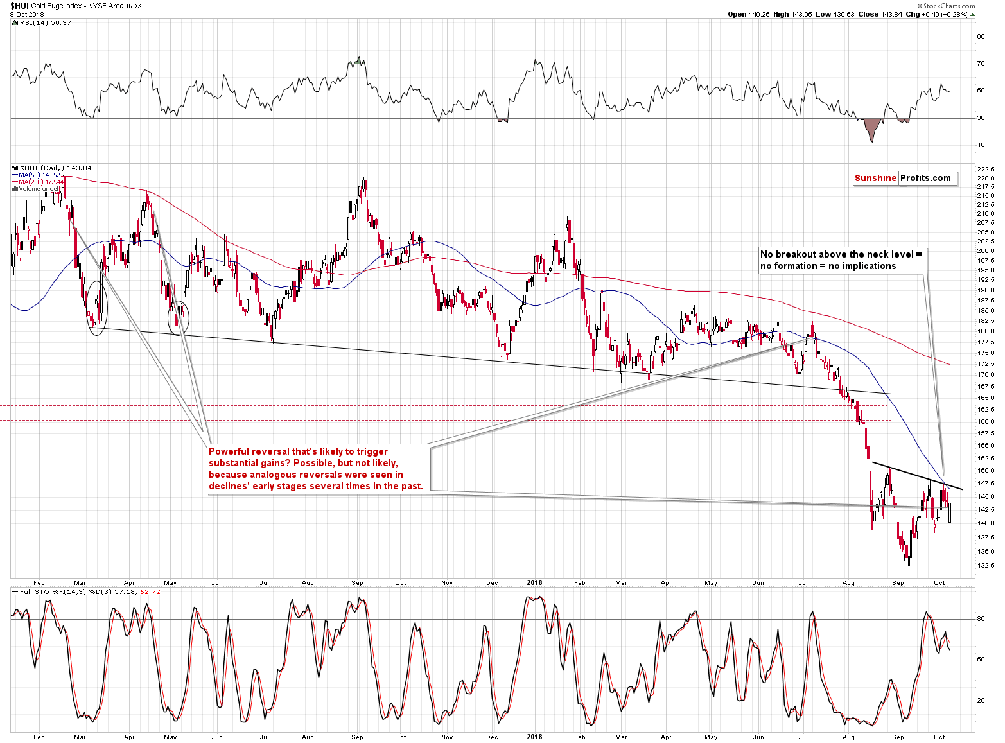1005x743 pixels.
Task: Click the Full STO legend line marker
Action: [15, 591]
